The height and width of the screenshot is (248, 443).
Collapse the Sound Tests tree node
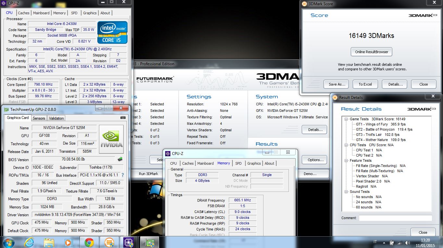click(347, 192)
